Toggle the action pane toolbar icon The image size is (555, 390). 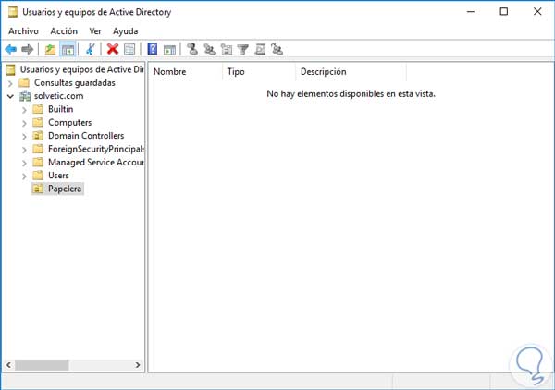[169, 50]
